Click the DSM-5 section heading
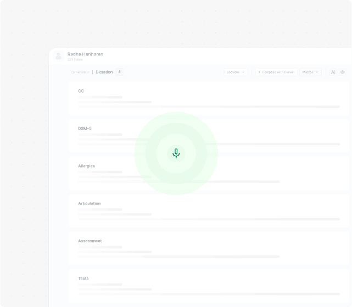 tap(85, 128)
